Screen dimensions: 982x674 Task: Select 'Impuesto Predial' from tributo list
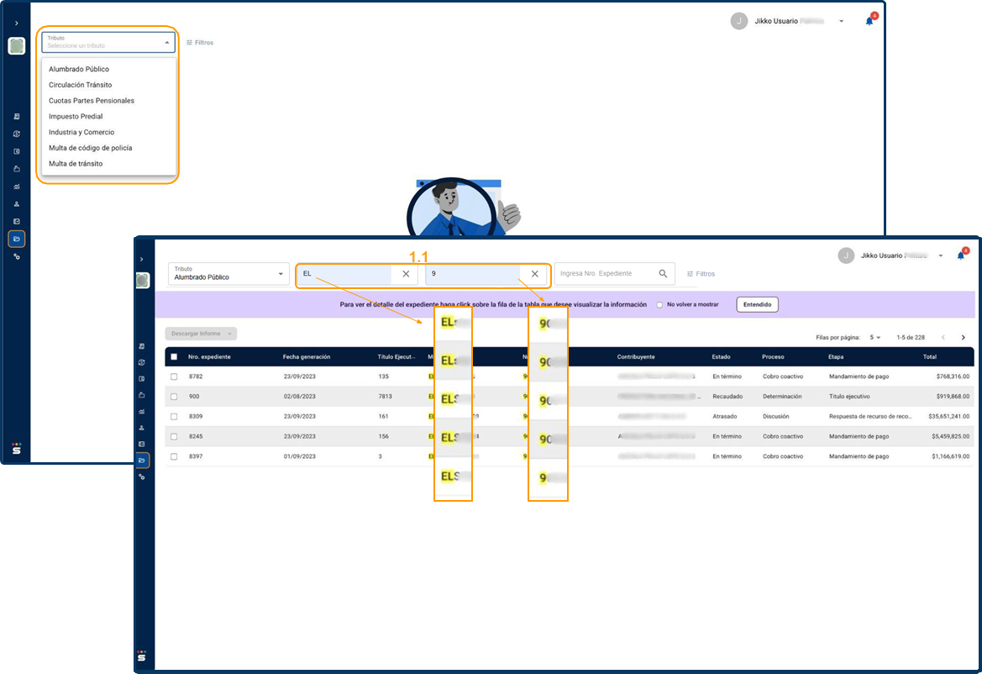tap(76, 117)
